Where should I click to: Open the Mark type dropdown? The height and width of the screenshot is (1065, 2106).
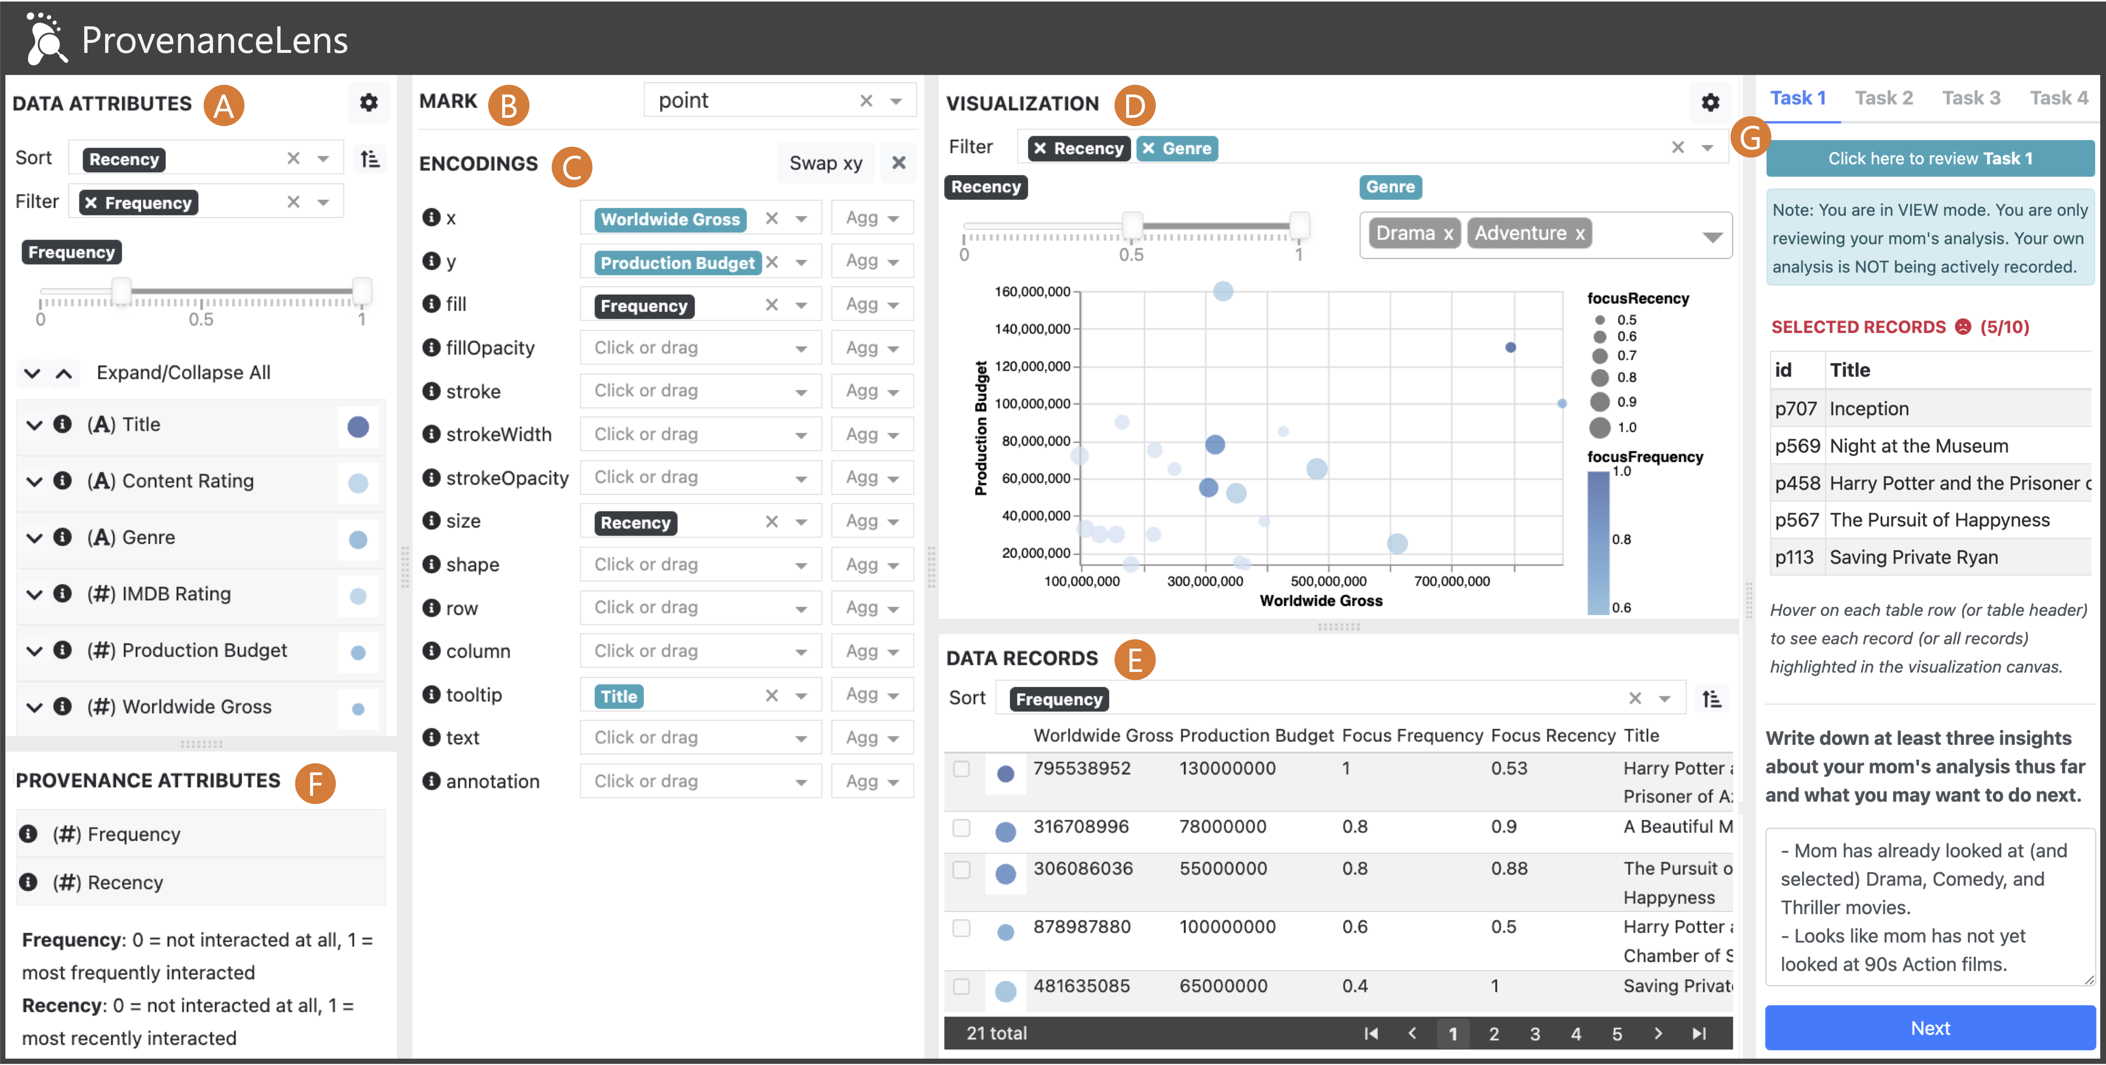point(896,102)
